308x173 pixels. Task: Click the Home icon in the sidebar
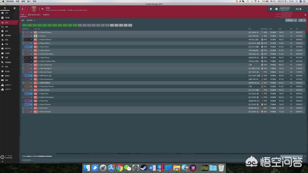click(2, 13)
